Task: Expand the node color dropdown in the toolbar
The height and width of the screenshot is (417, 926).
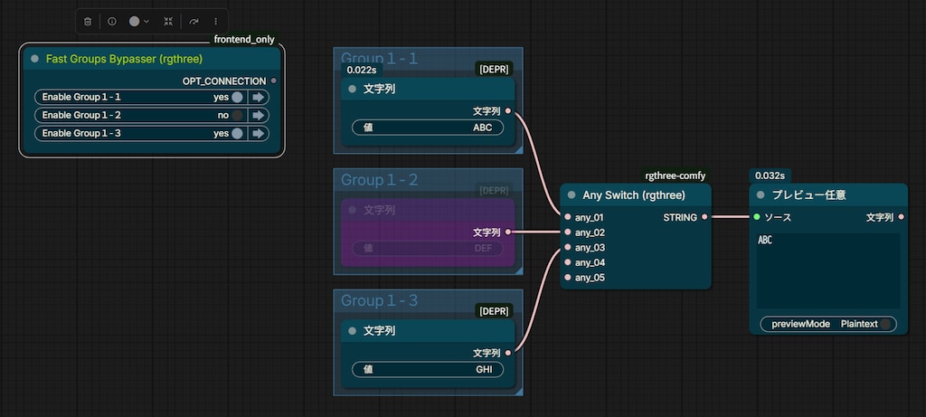Action: click(x=138, y=22)
